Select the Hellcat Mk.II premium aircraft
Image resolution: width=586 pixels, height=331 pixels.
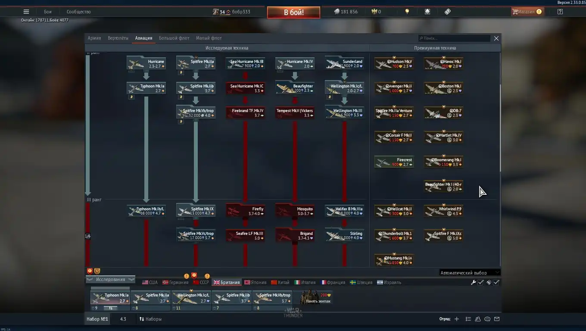click(394, 211)
